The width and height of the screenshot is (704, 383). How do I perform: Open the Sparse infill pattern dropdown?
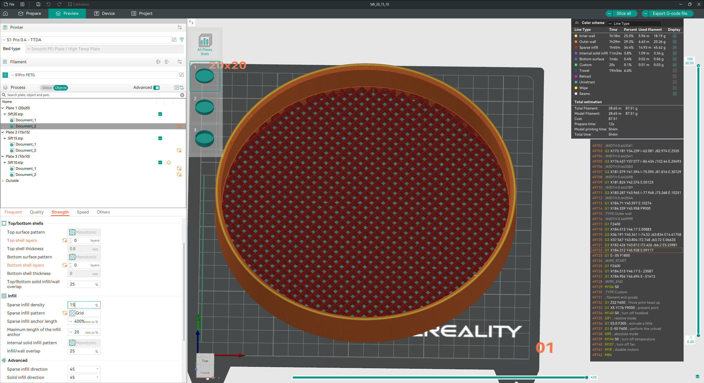click(84, 313)
